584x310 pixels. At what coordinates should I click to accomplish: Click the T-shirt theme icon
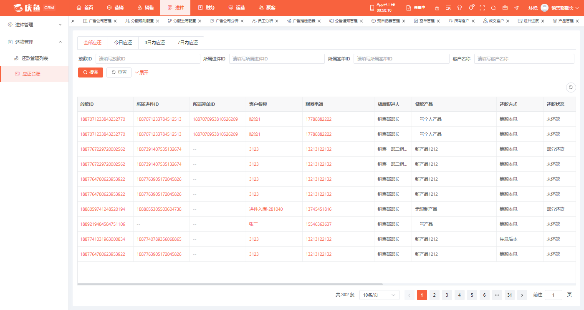460,7
